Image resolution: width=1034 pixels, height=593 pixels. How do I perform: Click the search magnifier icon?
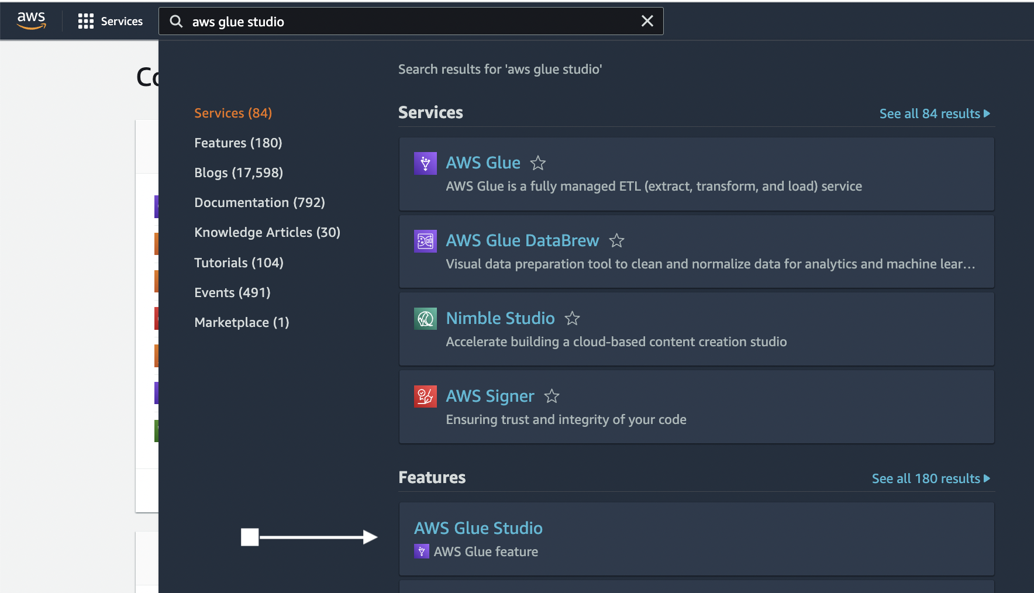click(176, 22)
